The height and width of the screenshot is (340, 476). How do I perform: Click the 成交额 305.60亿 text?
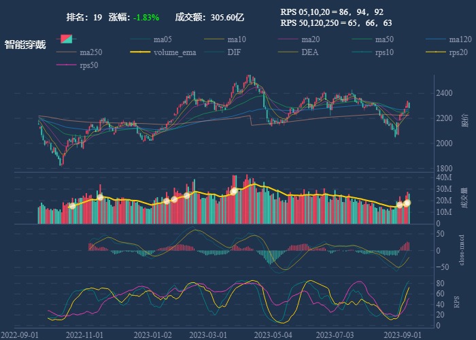click(209, 17)
